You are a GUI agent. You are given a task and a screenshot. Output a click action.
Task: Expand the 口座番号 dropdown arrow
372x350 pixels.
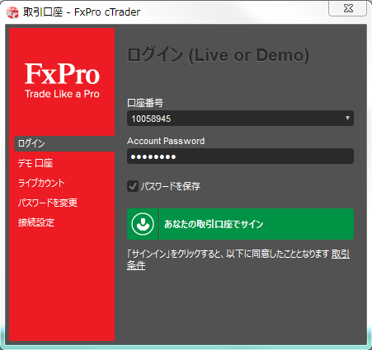click(x=347, y=118)
